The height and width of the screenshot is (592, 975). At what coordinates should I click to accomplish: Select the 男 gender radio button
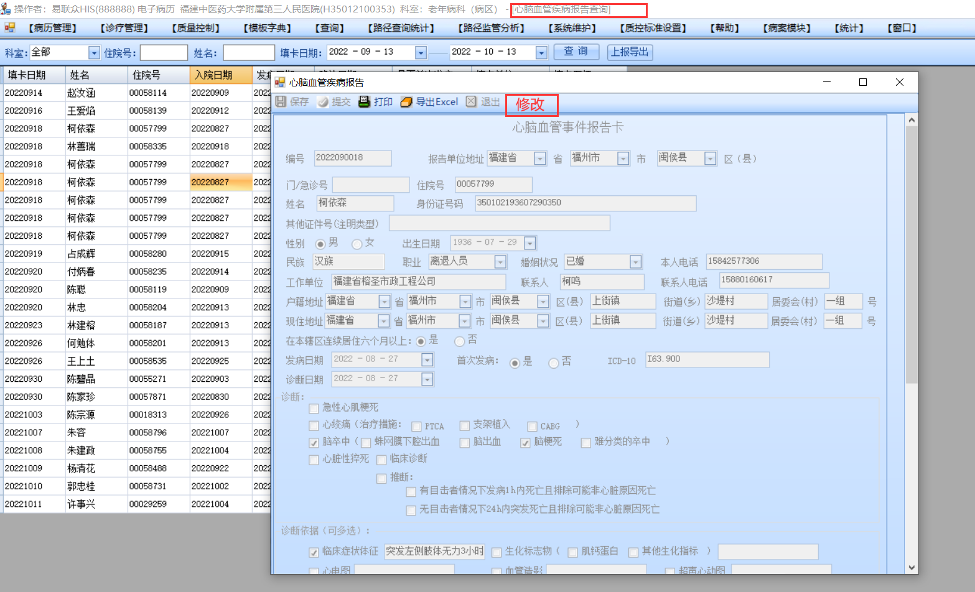click(320, 244)
